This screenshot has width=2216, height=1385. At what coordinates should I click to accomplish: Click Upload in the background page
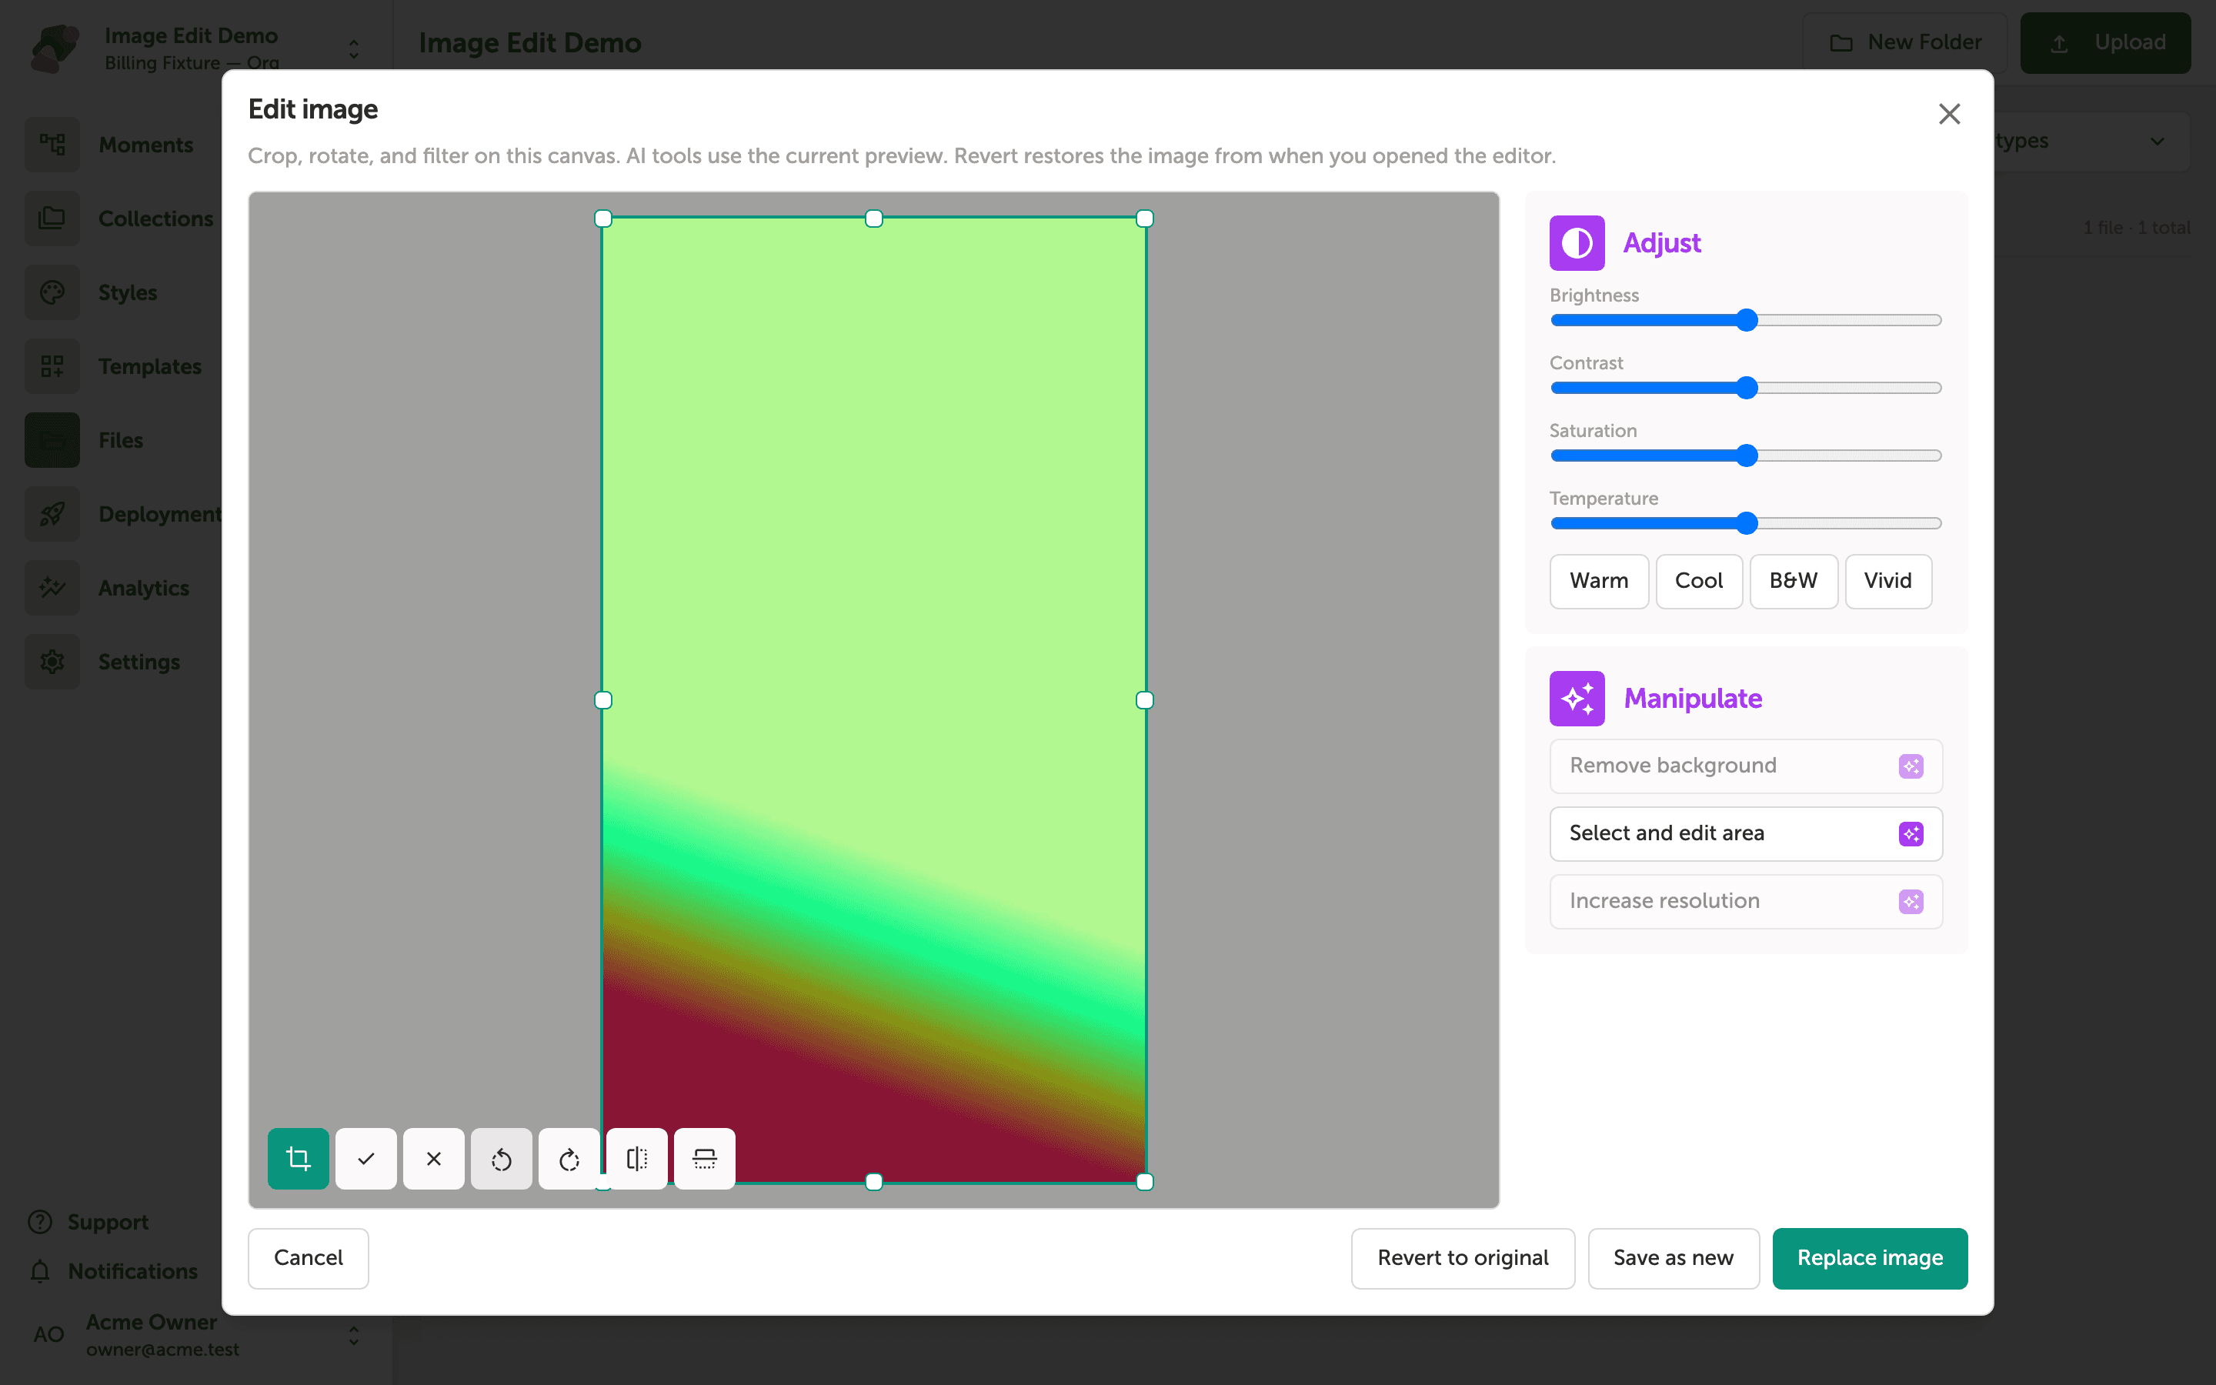(2105, 42)
